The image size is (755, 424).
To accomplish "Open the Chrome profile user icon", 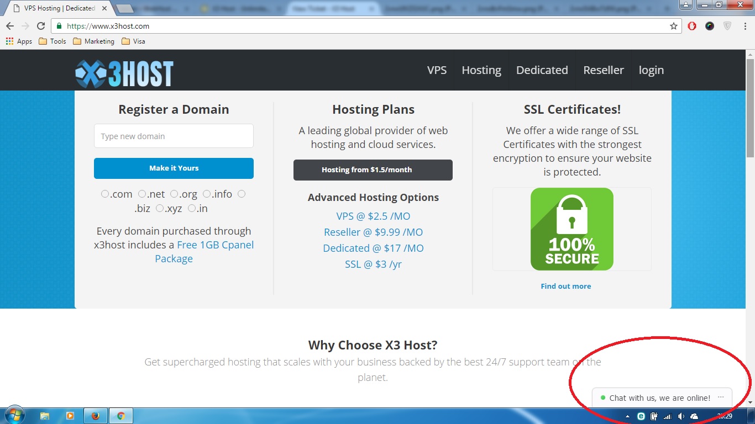I will coord(686,4).
